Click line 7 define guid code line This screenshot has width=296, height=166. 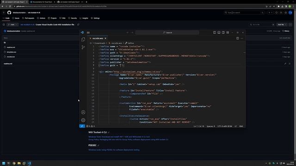111,65
